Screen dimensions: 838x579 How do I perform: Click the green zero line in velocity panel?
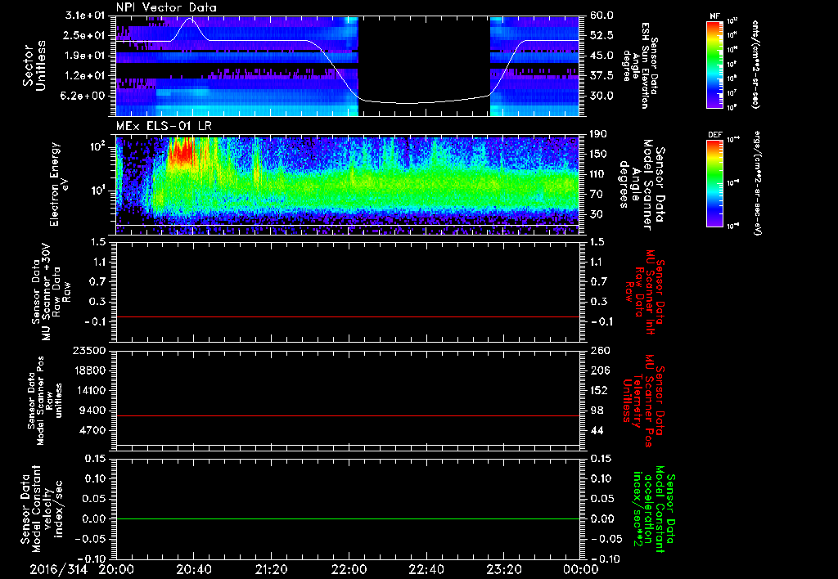pyautogui.click(x=348, y=518)
